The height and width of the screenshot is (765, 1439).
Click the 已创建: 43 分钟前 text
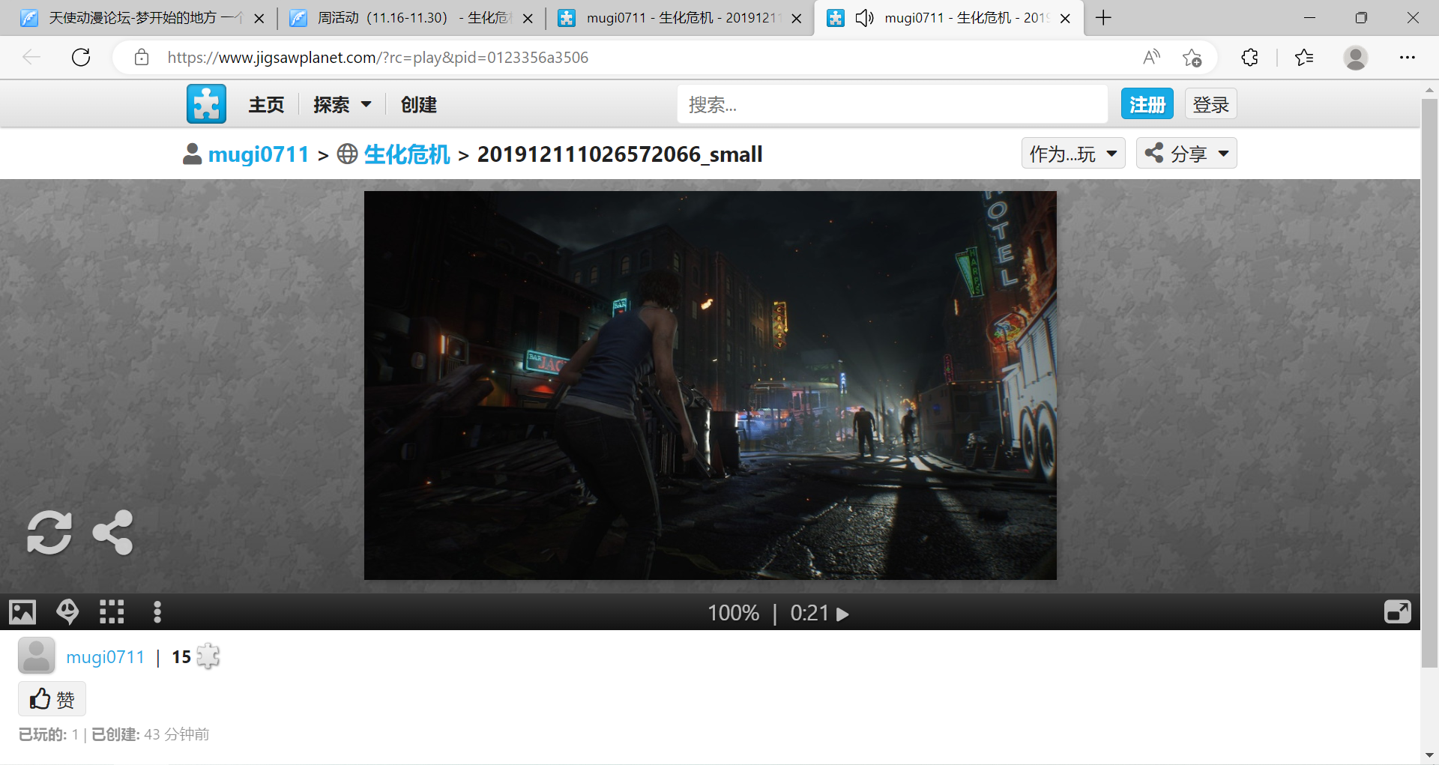150,734
